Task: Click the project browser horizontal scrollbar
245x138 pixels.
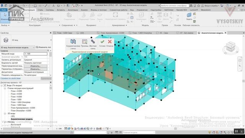Action: (x=17, y=129)
